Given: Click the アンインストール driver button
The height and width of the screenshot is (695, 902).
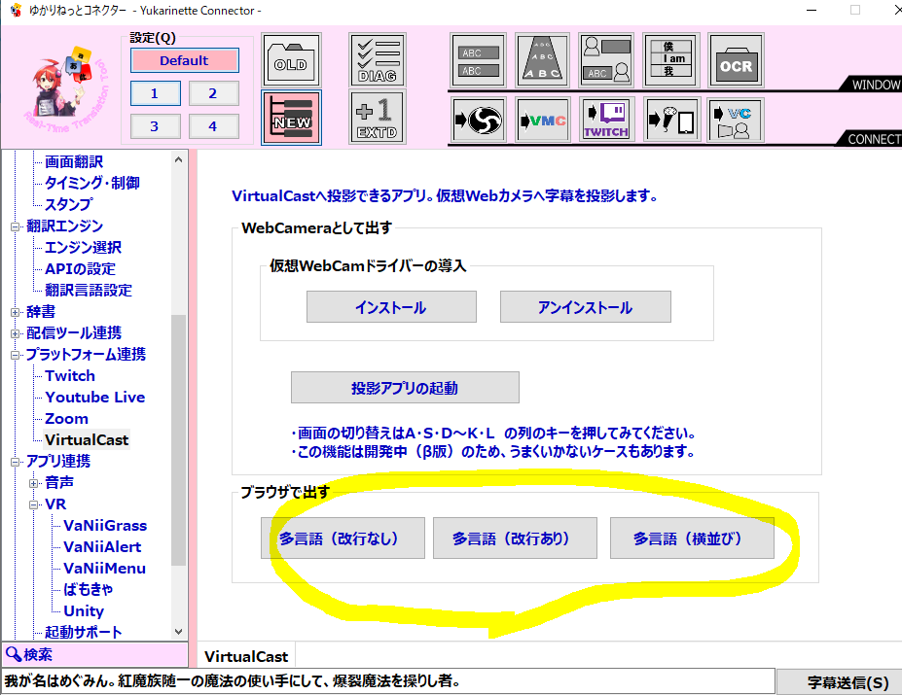Looking at the screenshot, I should tap(586, 307).
